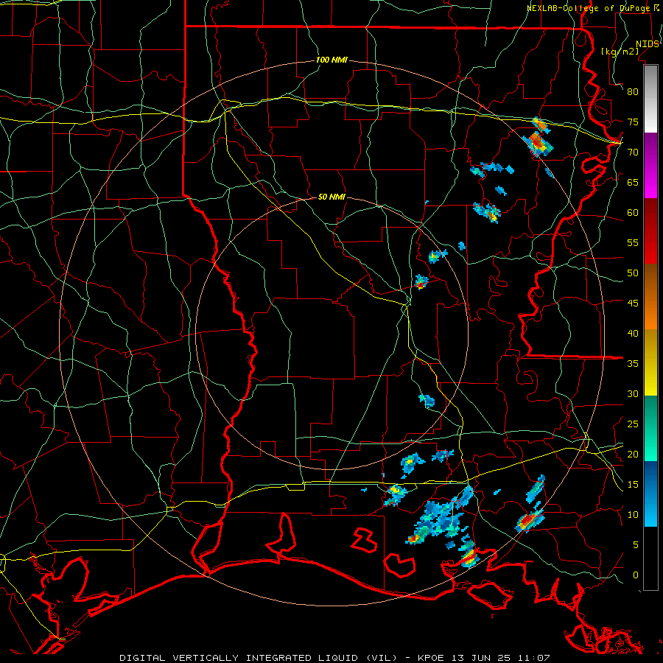
Task: Click the blue segment of the color bar
Action: 650,494
